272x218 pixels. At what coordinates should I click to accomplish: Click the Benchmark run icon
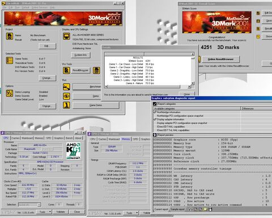click(x=66, y=87)
